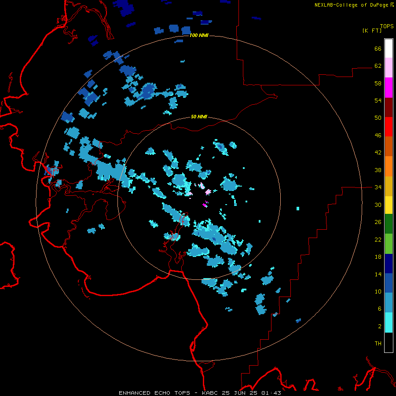Click the [K FT] units label
The height and width of the screenshot is (396, 396).
click(x=372, y=30)
